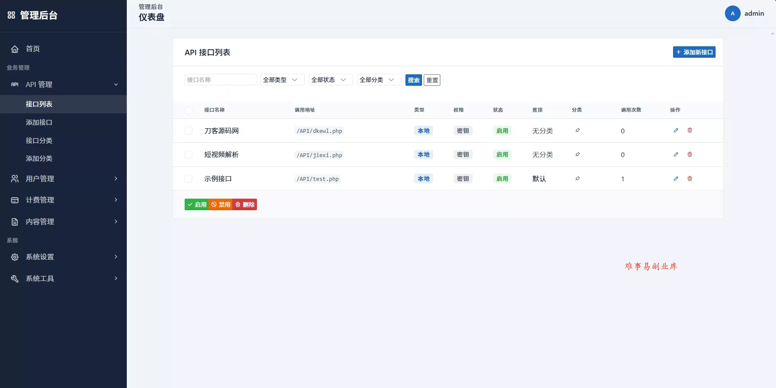Delete the 短视频解析 interface via trash icon
This screenshot has height=388, width=776.
[690, 155]
